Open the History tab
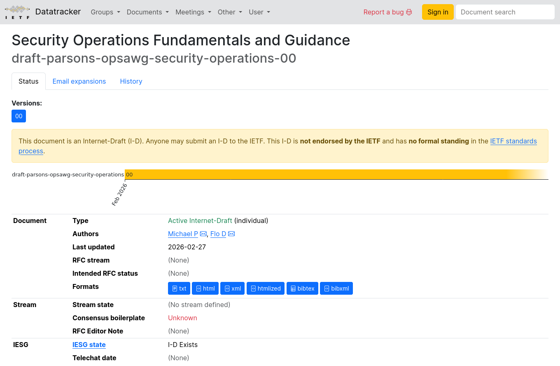The height and width of the screenshot is (366, 560). tap(131, 81)
